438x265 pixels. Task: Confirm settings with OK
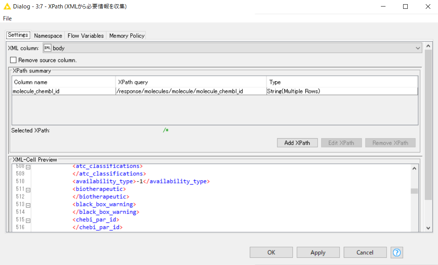tap(271, 252)
